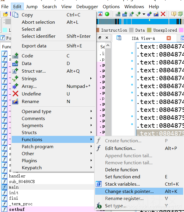Image resolution: width=184 pixels, height=212 pixels.
Task: Expand the Operand type submenu
Action: coord(53,111)
